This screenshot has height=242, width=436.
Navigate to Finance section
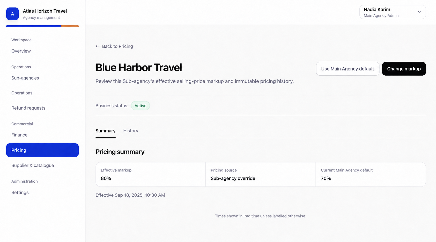(19, 135)
